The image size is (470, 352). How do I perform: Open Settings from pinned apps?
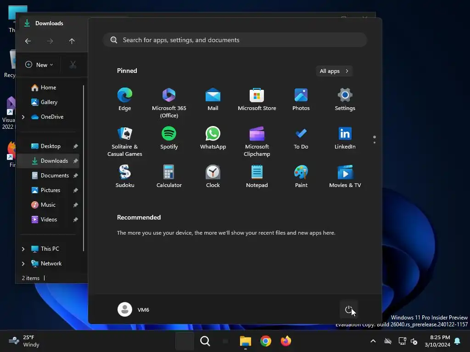[x=345, y=99]
